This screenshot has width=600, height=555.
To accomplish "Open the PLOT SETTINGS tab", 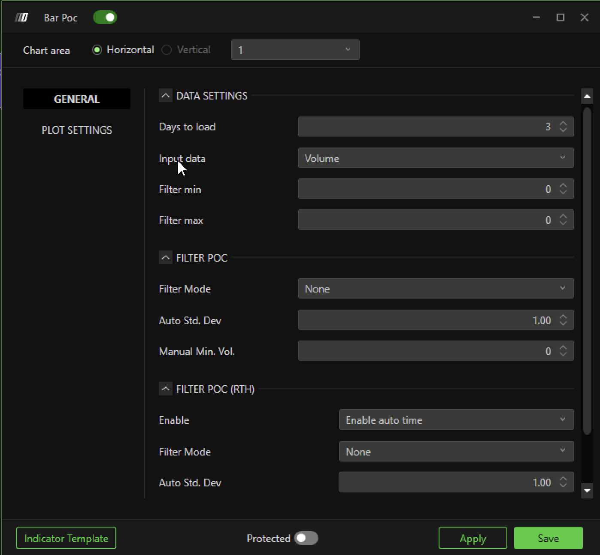I will point(77,130).
